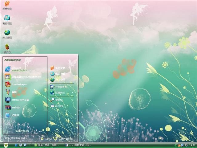The height and width of the screenshot is (148, 197).
Task: Click the tray icon beside the clock
Action: coord(186,145)
